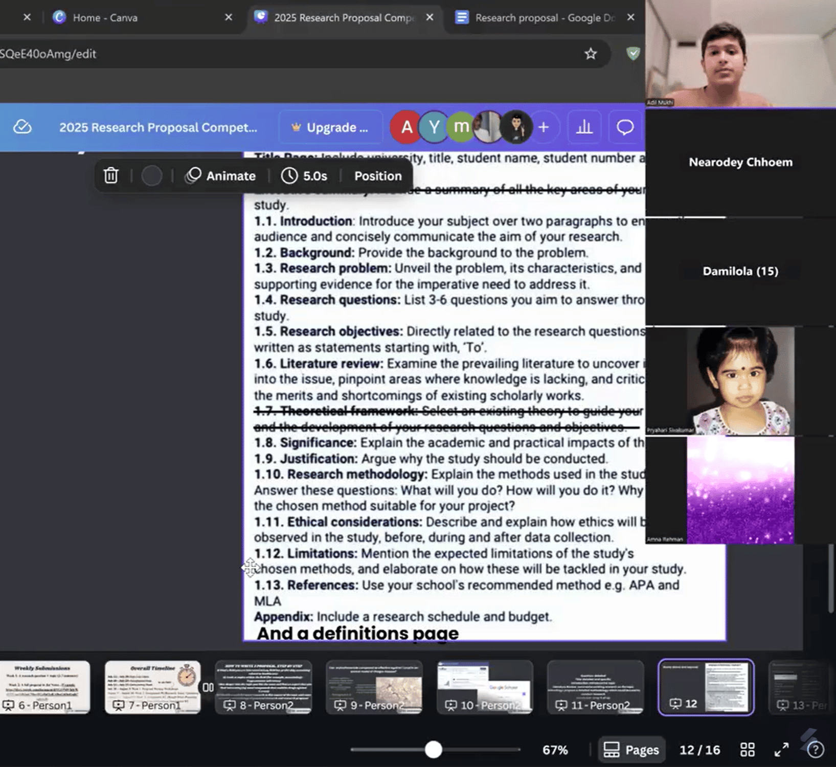Open the comments speech bubble icon
The image size is (836, 767).
[x=624, y=127]
